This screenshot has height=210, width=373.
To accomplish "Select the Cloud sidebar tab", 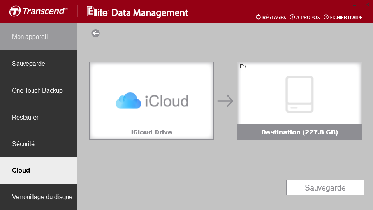I will (39, 170).
